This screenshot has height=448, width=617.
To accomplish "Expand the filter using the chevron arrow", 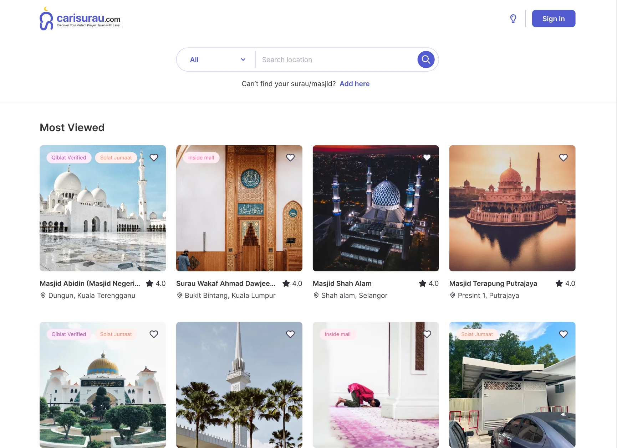I will click(x=243, y=59).
